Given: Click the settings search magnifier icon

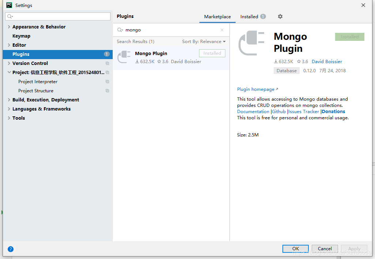Looking at the screenshot, I should click(10, 16).
